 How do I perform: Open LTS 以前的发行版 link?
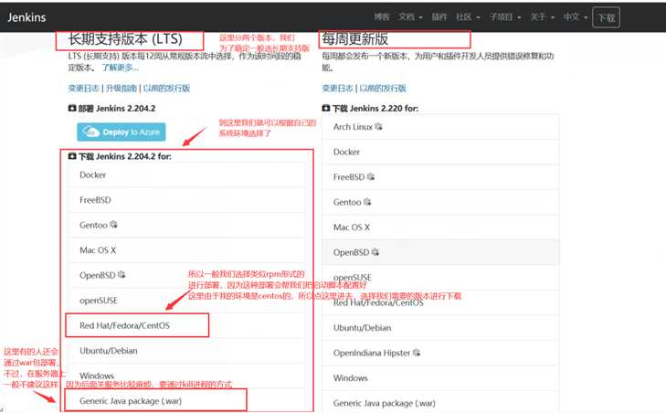[x=166, y=88]
